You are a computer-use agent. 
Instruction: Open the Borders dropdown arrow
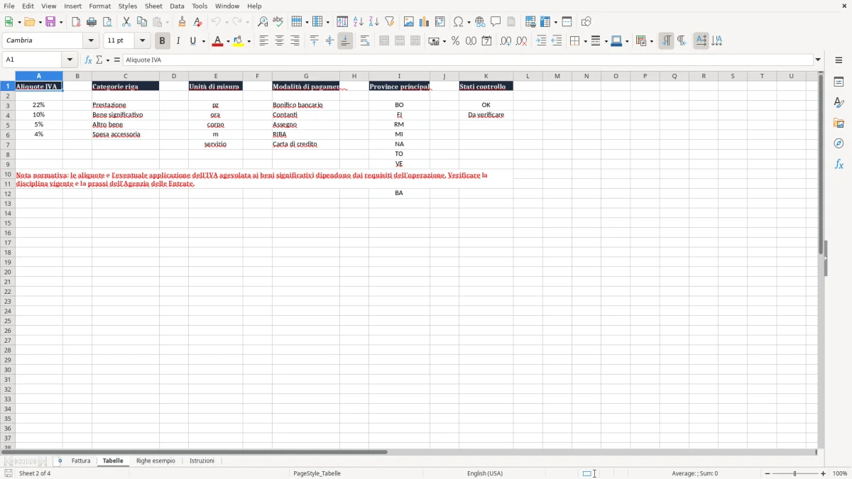point(584,41)
